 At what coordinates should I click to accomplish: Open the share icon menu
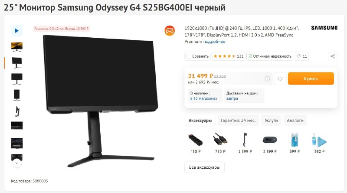click(333, 56)
